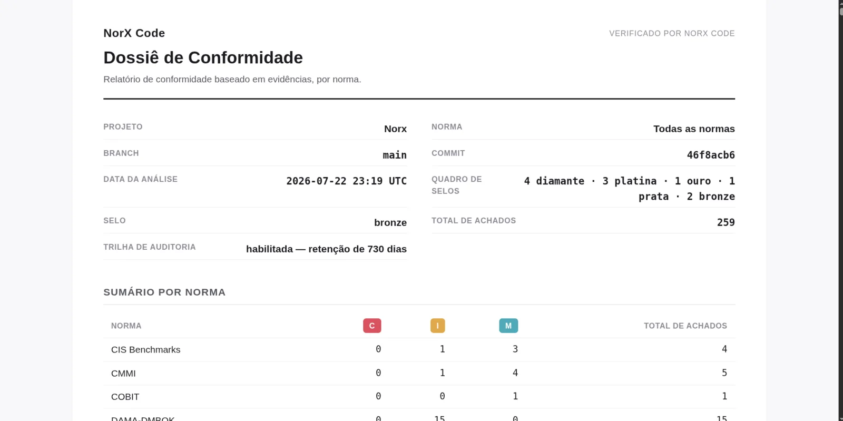Select the branch value main
Image resolution: width=843 pixels, height=421 pixels.
(395, 155)
